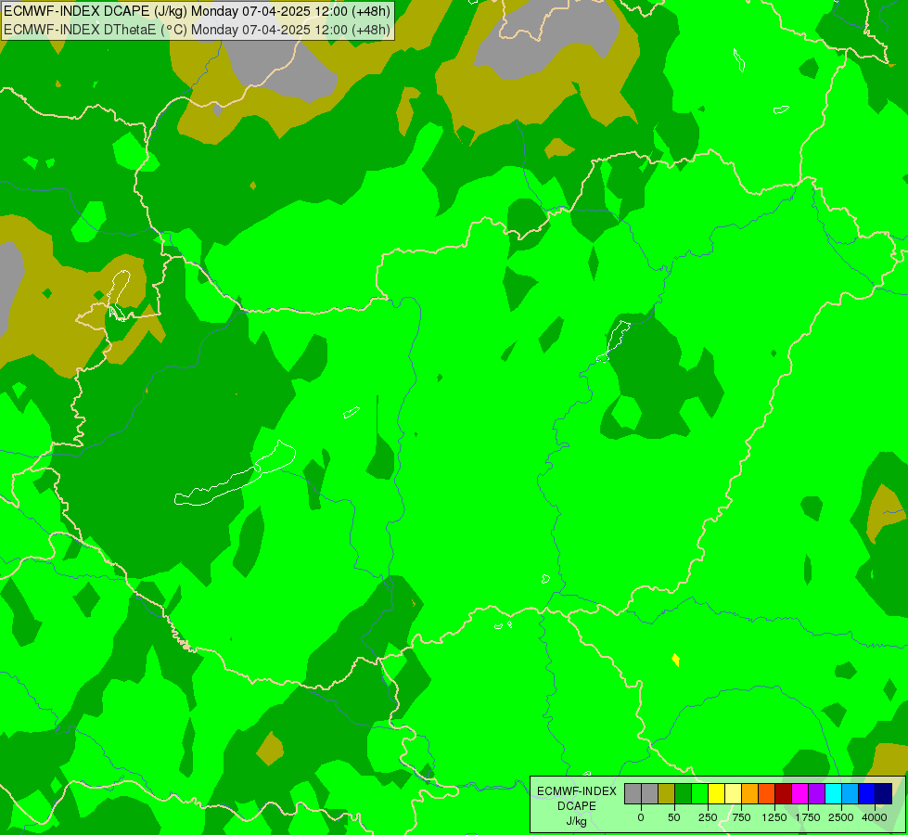Click the legend value 0
This screenshot has width=908, height=835.
[x=641, y=817]
